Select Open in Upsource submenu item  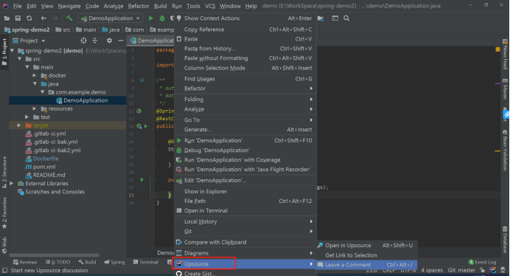point(366,245)
